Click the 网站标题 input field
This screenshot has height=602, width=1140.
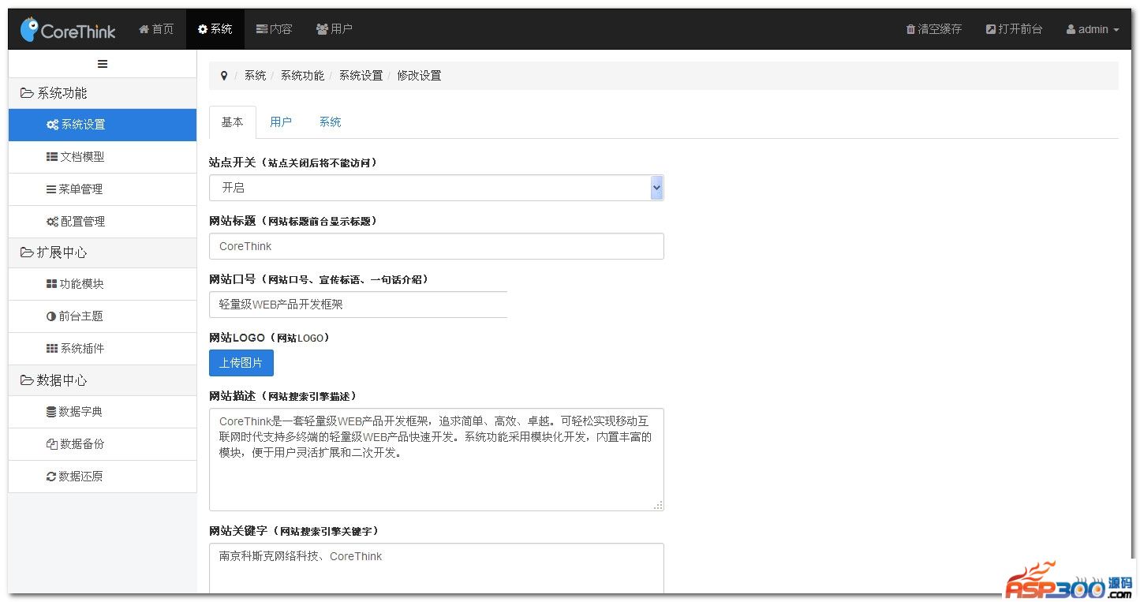(436, 246)
